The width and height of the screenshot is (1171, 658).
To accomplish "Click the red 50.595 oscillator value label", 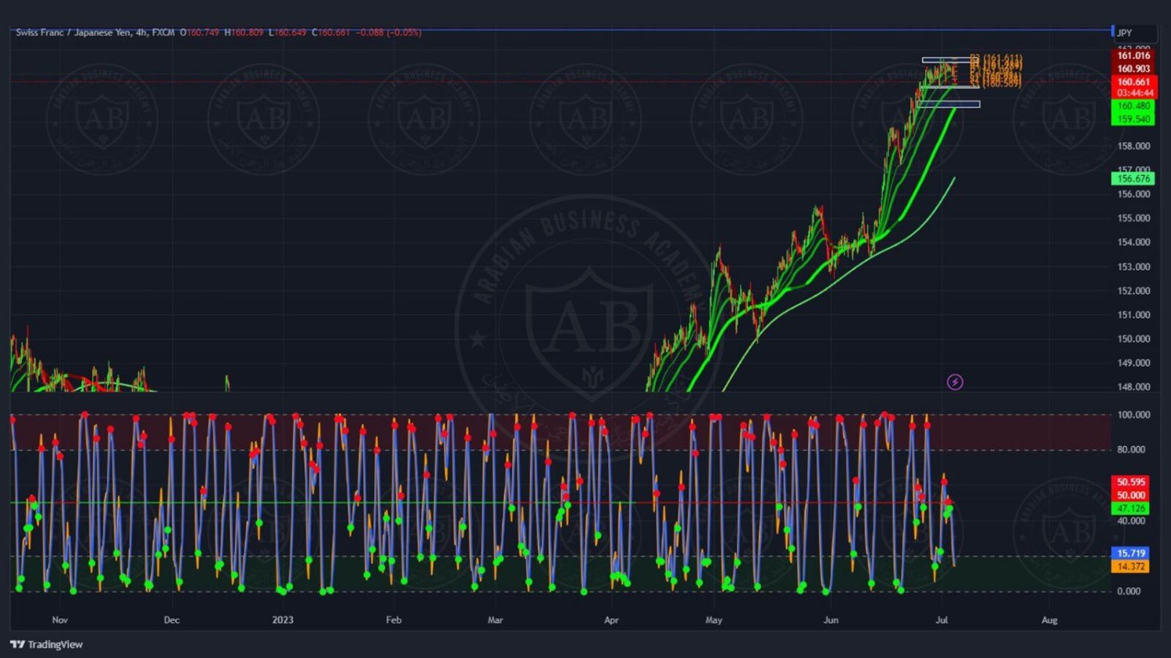I will (1130, 482).
